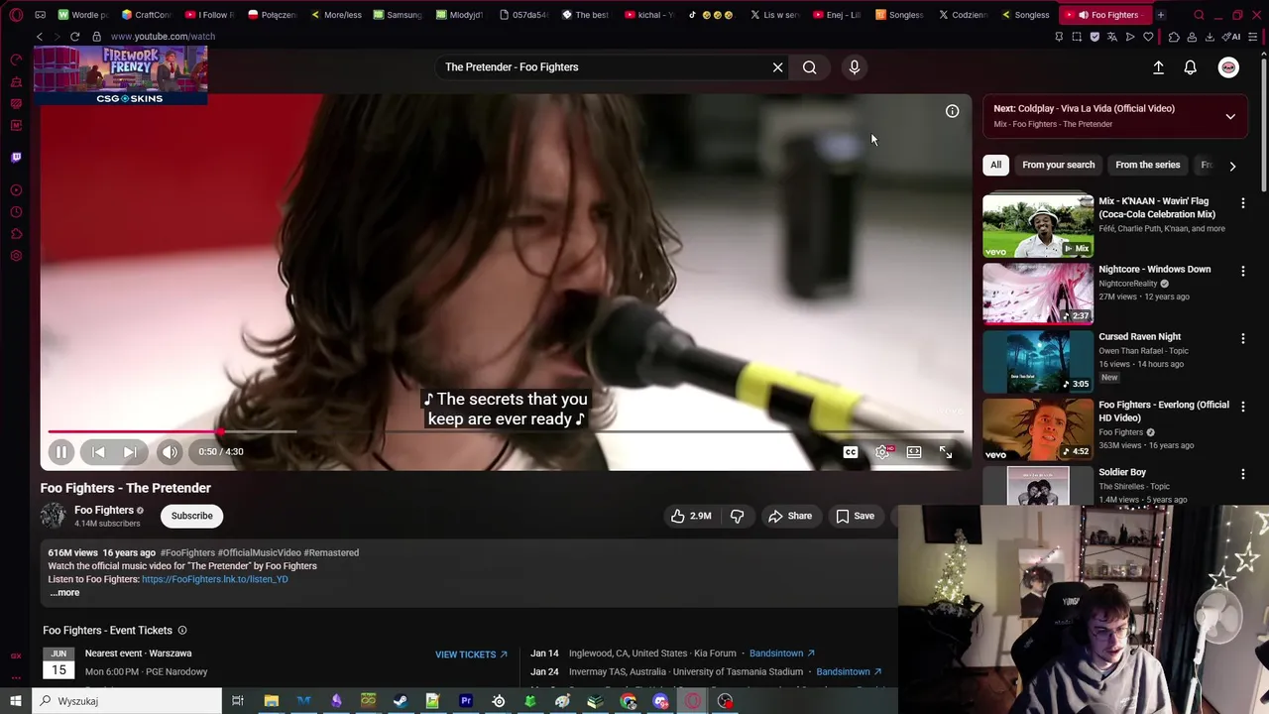Open Task View on taskbar

point(238,701)
